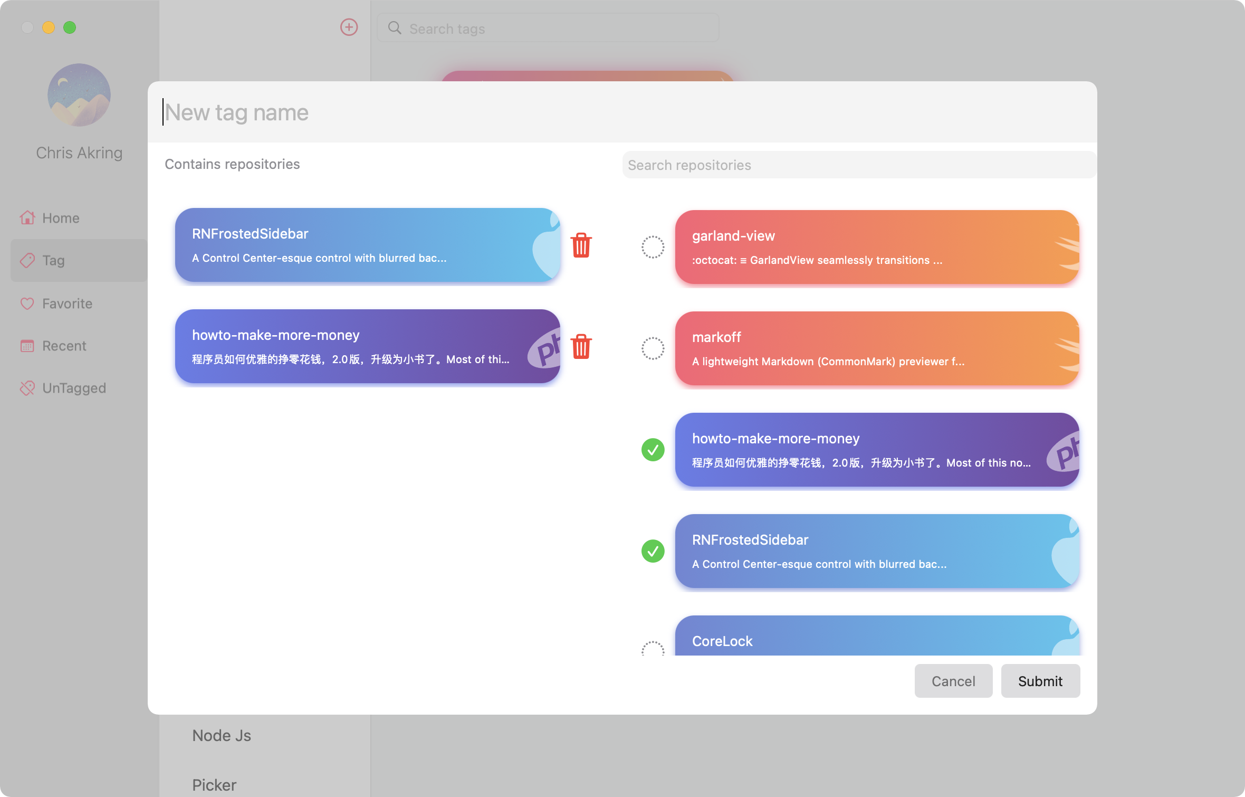Select the Node Js tag
1245x797 pixels.
click(222, 735)
